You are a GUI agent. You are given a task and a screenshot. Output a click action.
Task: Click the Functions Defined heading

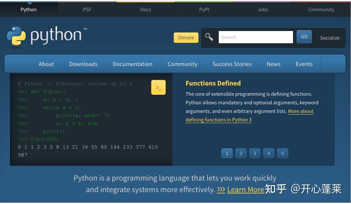(213, 83)
